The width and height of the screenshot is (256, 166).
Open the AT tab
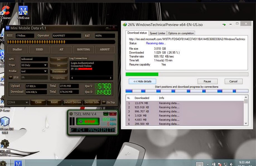[61, 49]
